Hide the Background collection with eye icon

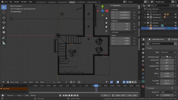coord(175,14)
